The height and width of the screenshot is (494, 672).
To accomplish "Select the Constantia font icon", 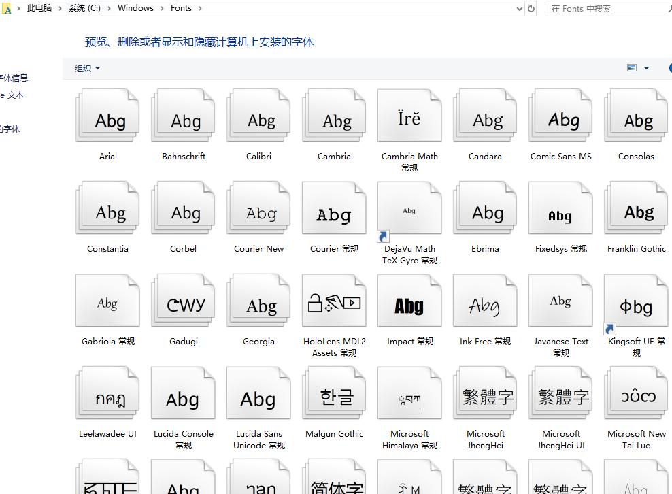I will [x=108, y=208].
